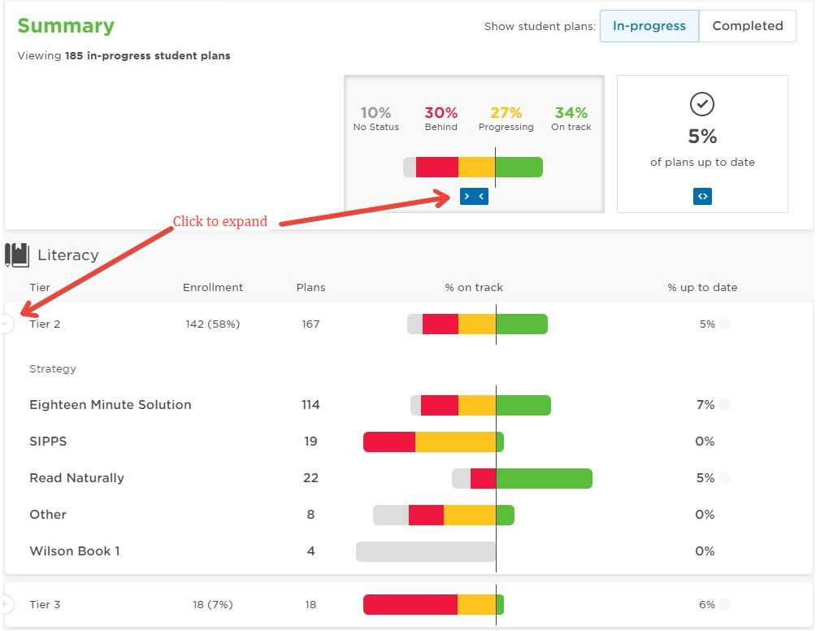Click the Plans column header

click(x=310, y=287)
